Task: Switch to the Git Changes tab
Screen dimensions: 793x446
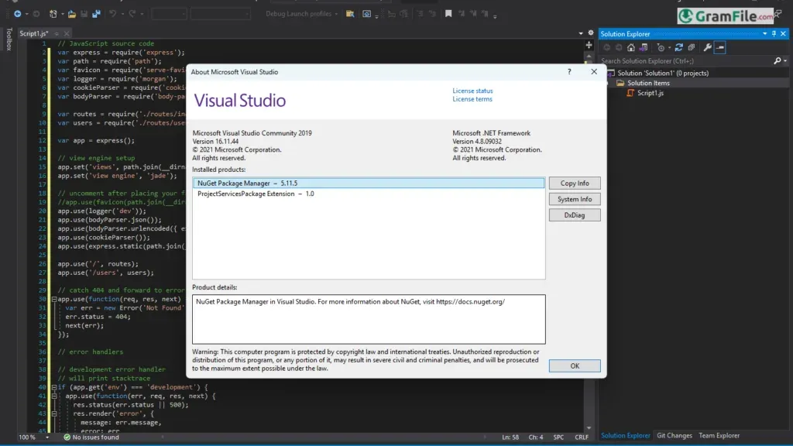Action: [x=675, y=435]
